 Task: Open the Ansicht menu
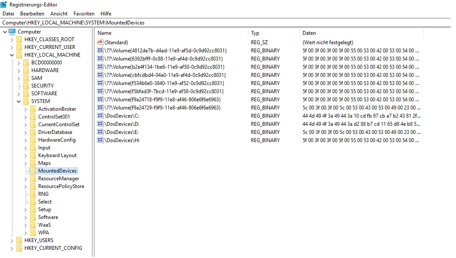59,14
